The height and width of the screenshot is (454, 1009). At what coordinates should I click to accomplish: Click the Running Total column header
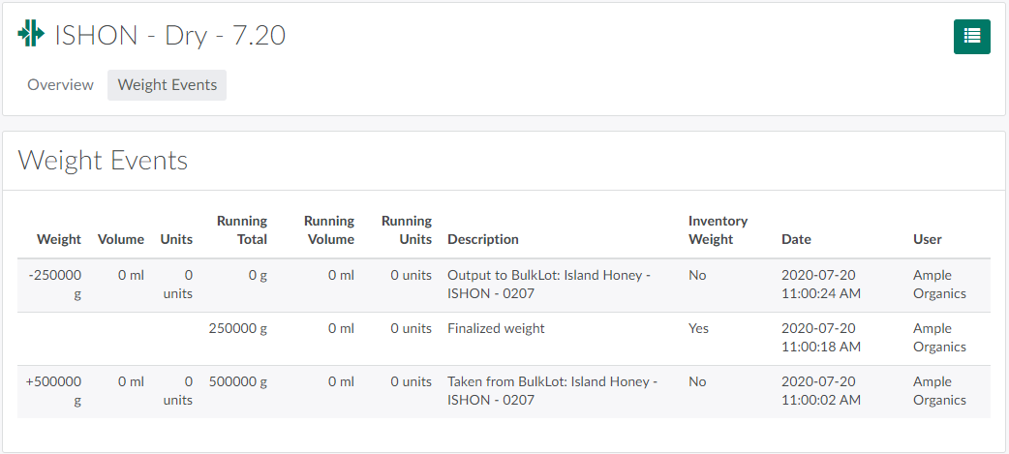coord(242,230)
